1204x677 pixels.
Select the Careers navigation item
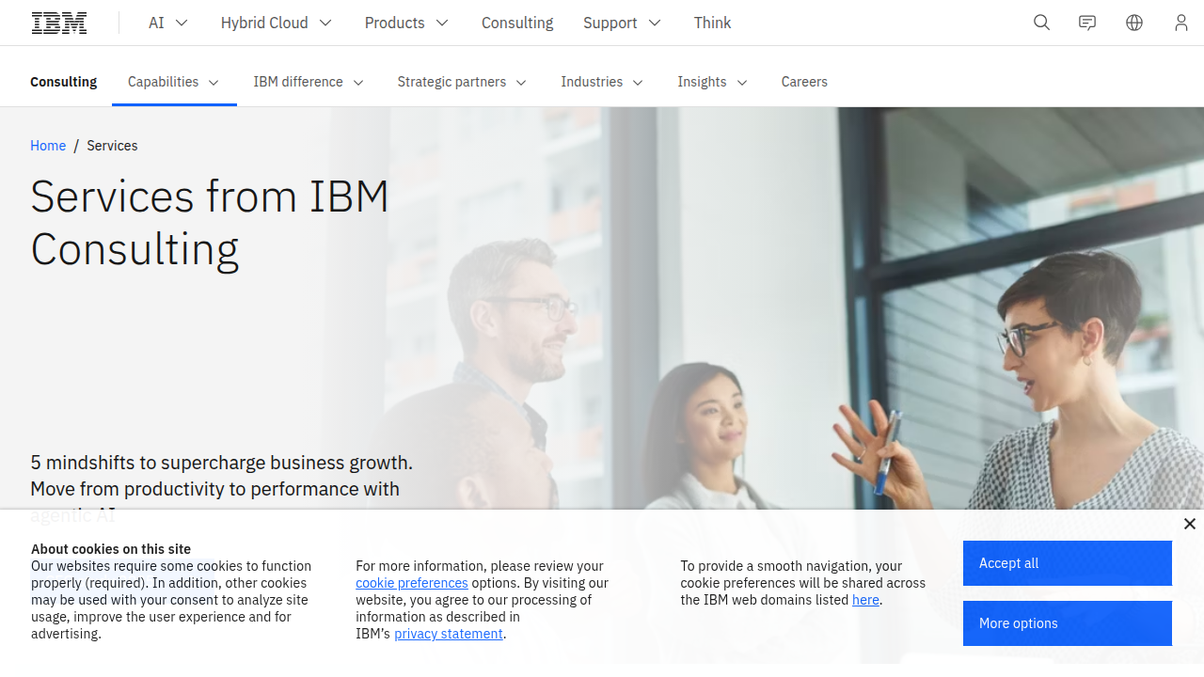coord(804,83)
